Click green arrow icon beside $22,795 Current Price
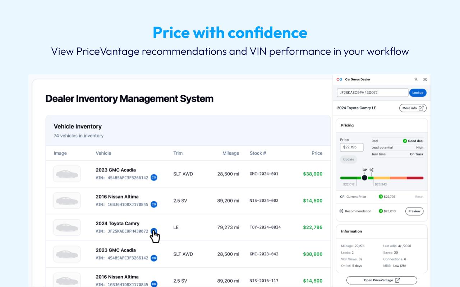The image size is (460, 287). pos(381,197)
